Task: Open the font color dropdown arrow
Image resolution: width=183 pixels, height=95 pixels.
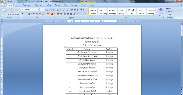Action: coord(54,14)
